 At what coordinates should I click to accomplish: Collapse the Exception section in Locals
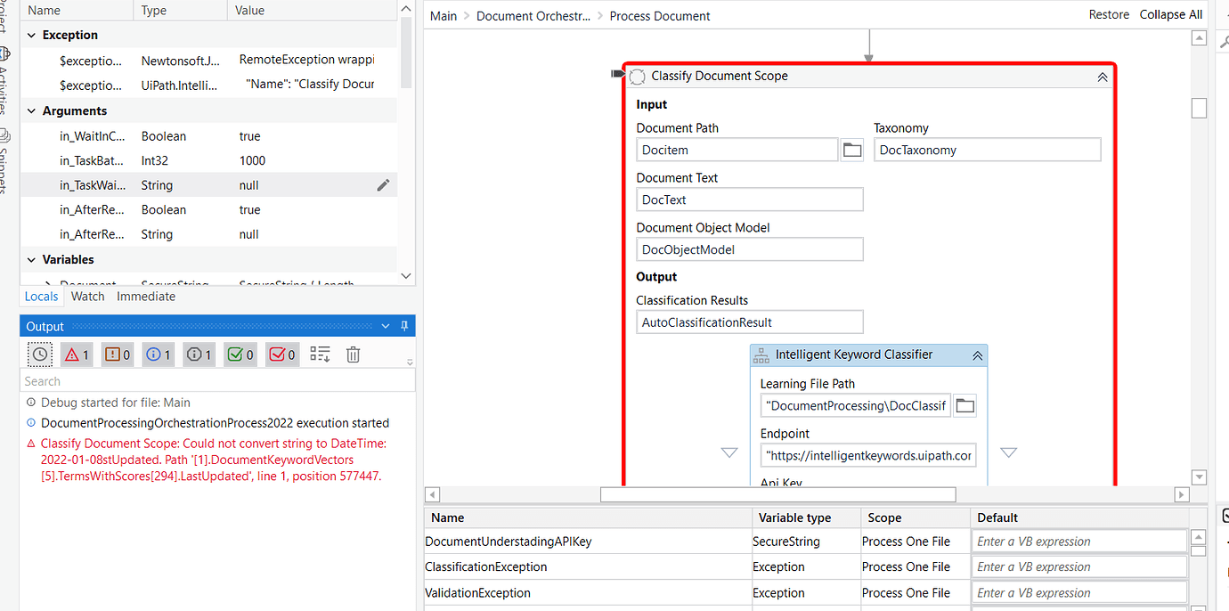tap(30, 34)
